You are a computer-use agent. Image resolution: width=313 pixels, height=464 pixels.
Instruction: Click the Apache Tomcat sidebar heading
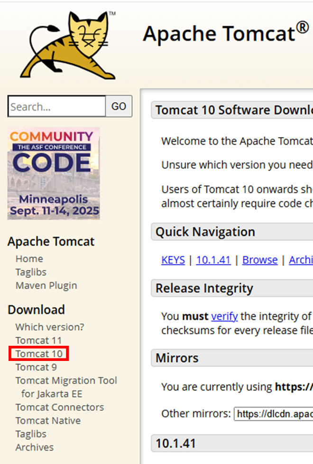click(51, 241)
